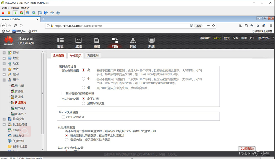Click the red VM stop button

tap(3, 13)
